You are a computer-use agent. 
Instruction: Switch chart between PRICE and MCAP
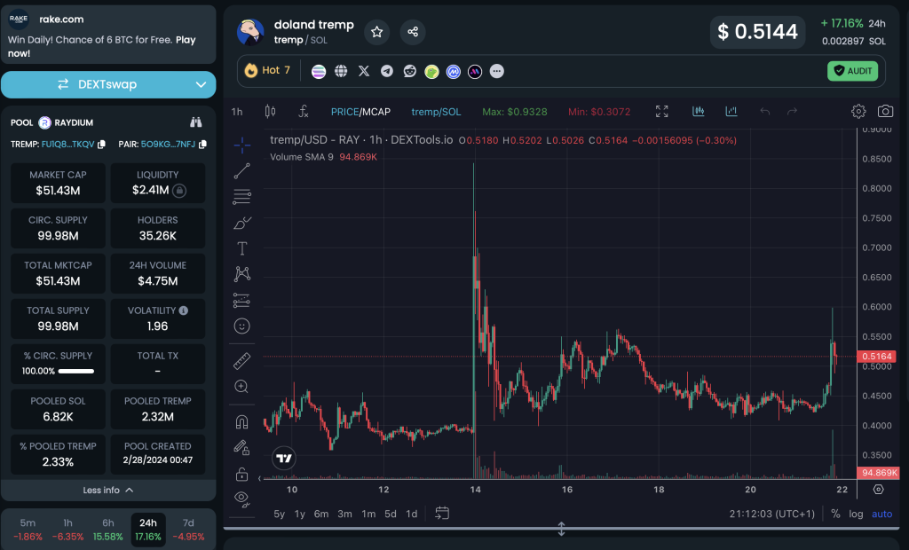pyautogui.click(x=360, y=112)
